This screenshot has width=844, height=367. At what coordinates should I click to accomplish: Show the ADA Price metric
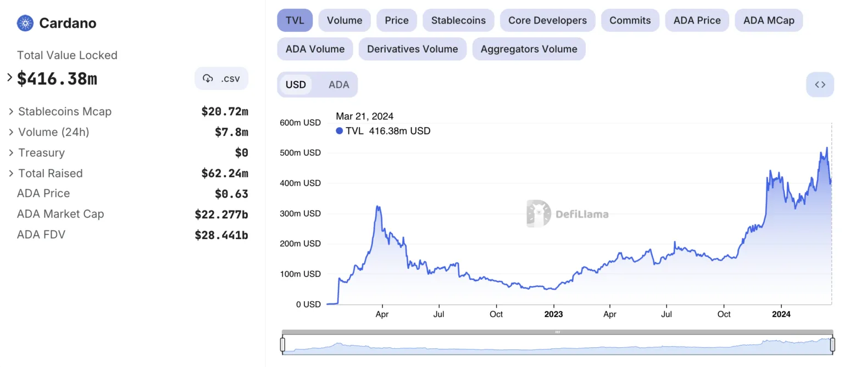pos(697,20)
